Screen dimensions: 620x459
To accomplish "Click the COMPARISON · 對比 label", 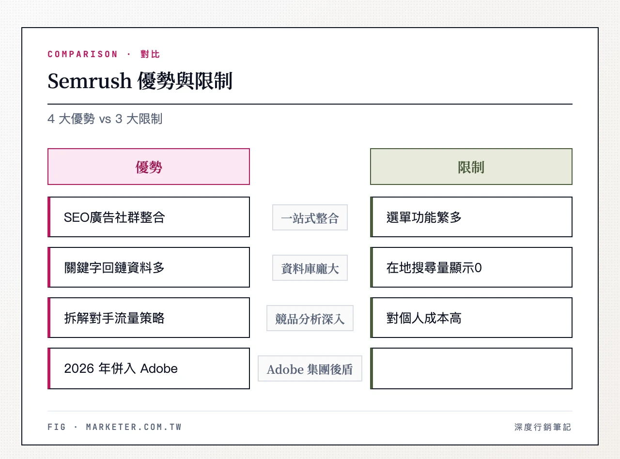I will (x=104, y=54).
